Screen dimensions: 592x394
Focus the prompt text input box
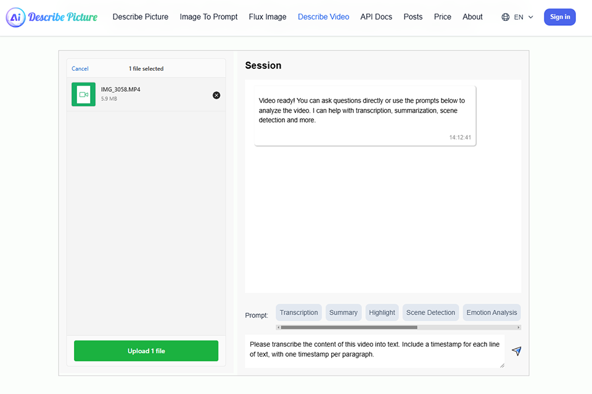click(x=374, y=350)
